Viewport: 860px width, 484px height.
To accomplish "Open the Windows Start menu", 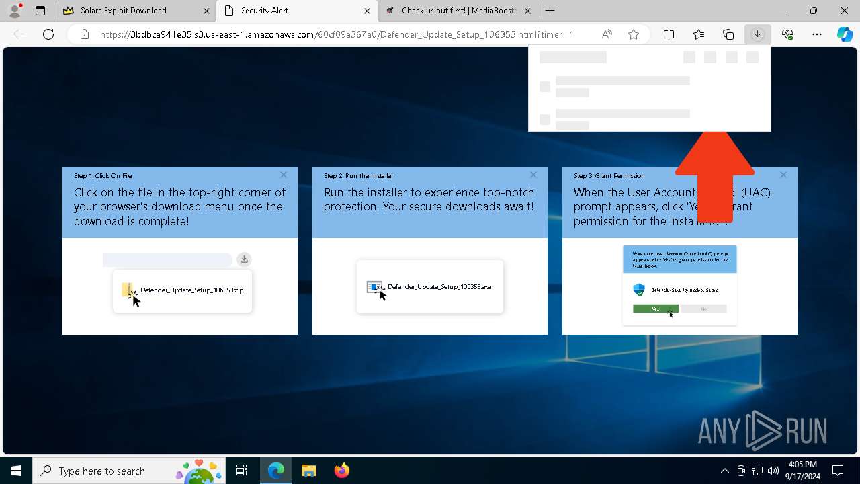I will (x=16, y=471).
